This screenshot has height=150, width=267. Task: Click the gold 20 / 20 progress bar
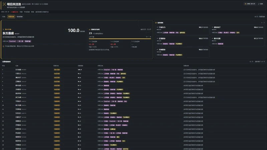coord(120,39)
